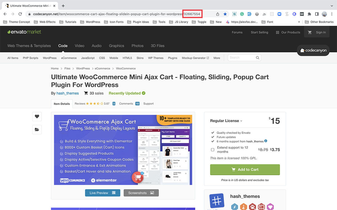Open the Plugins category link
Screen dimensions: 337x210
[172, 58]
